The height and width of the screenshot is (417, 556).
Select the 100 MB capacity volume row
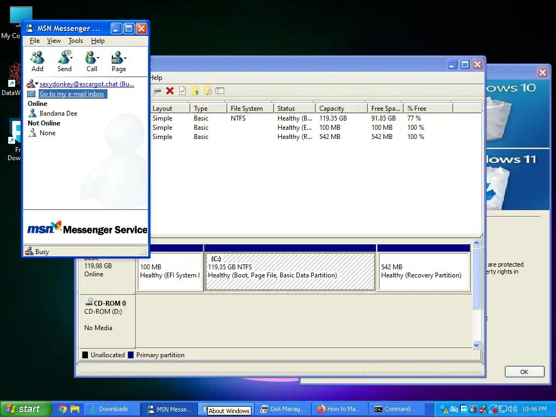315,128
